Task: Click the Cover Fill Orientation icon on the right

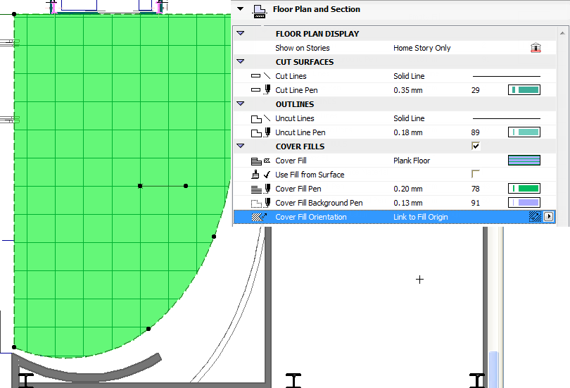Action: click(x=535, y=218)
